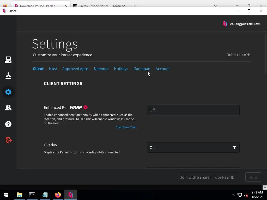The width and height of the screenshot is (267, 200).
Task: Open the Friends sidebar icon
Action: click(8, 108)
